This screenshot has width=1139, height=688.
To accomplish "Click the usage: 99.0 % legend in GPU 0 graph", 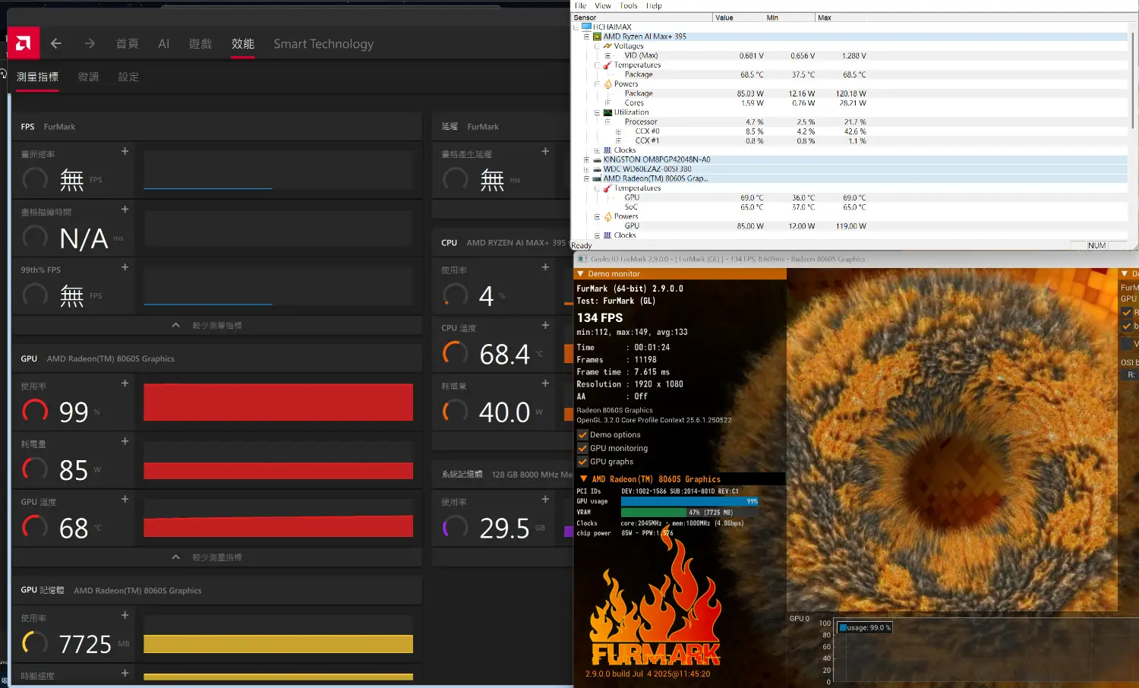I will 865,628.
